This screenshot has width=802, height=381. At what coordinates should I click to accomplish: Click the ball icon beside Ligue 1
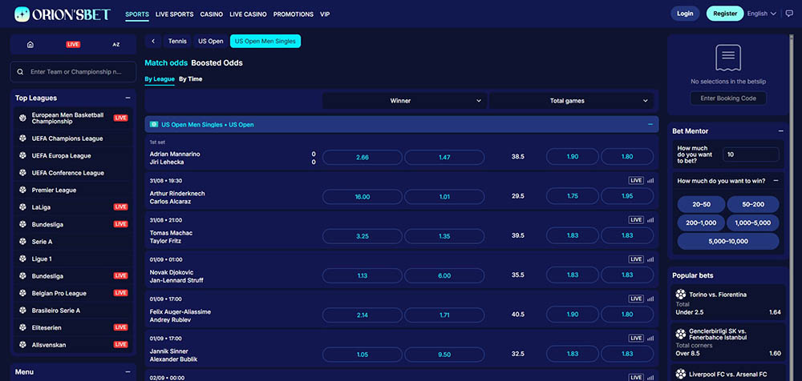click(x=22, y=259)
